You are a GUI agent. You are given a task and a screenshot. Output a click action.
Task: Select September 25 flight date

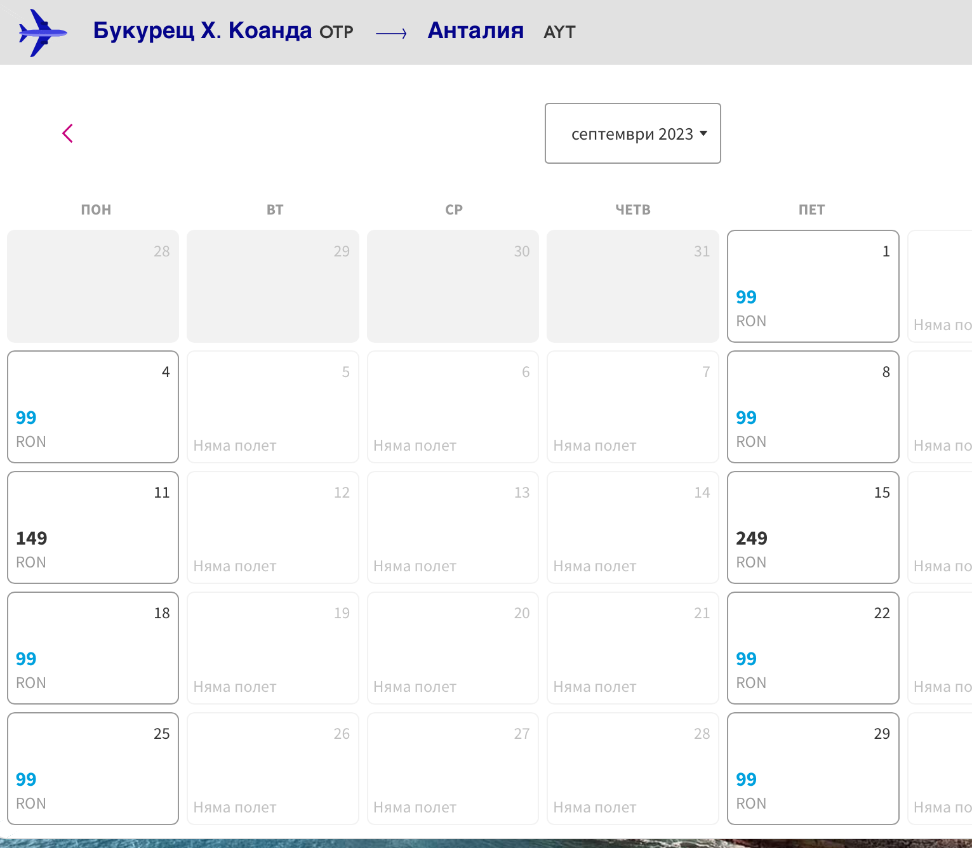[x=93, y=769]
